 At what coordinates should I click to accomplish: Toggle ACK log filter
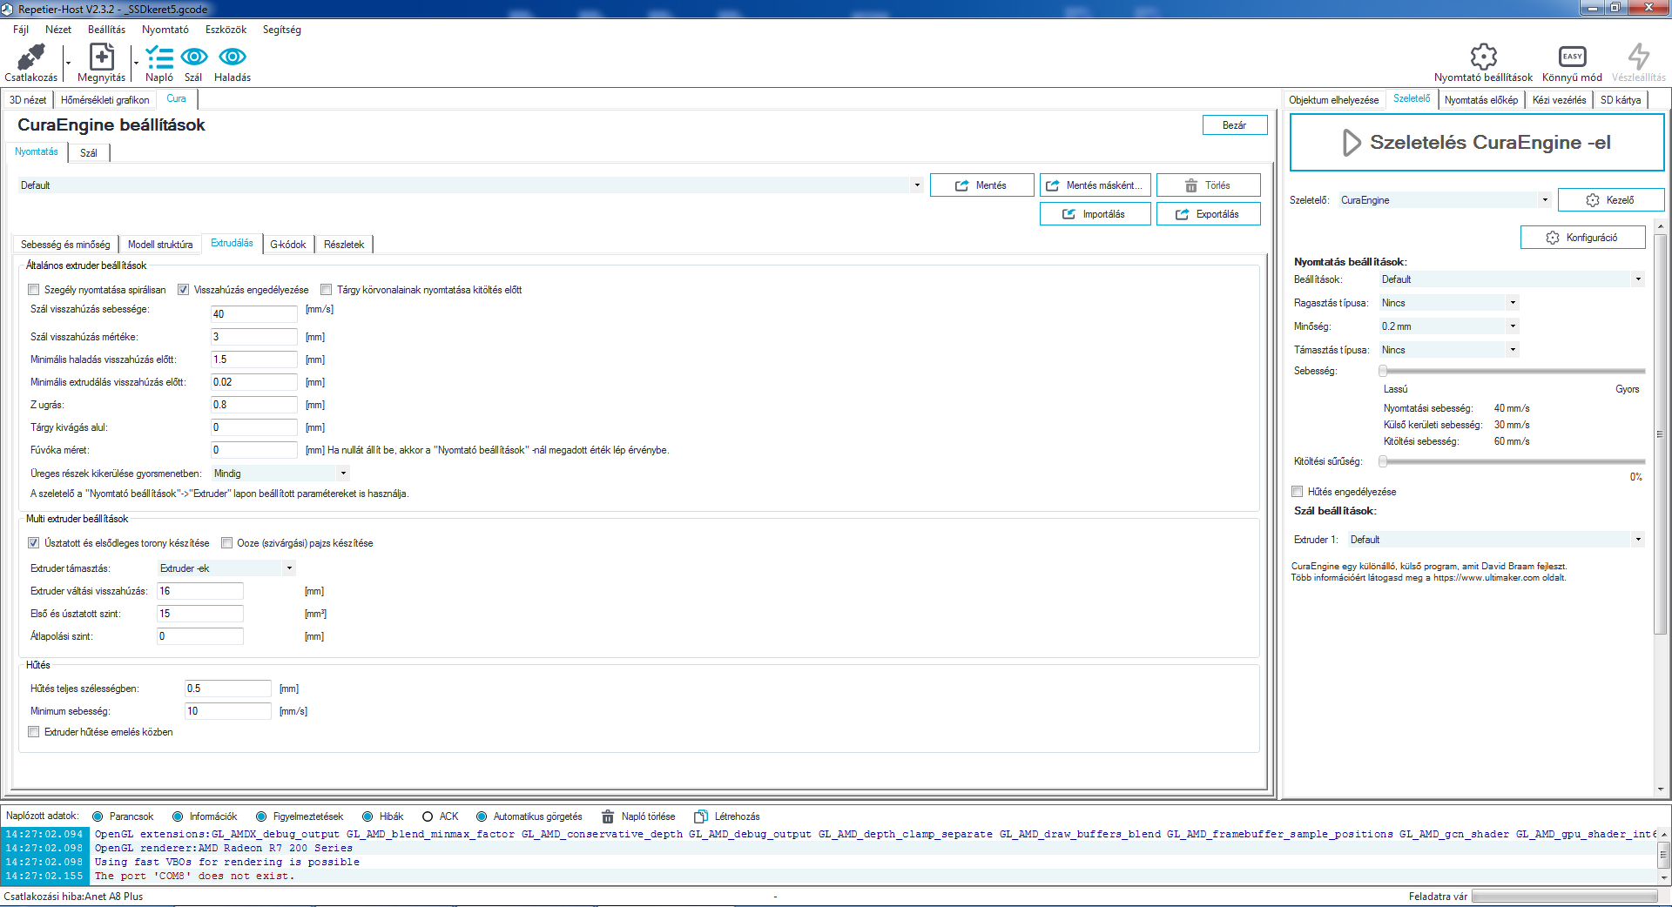[x=428, y=816]
